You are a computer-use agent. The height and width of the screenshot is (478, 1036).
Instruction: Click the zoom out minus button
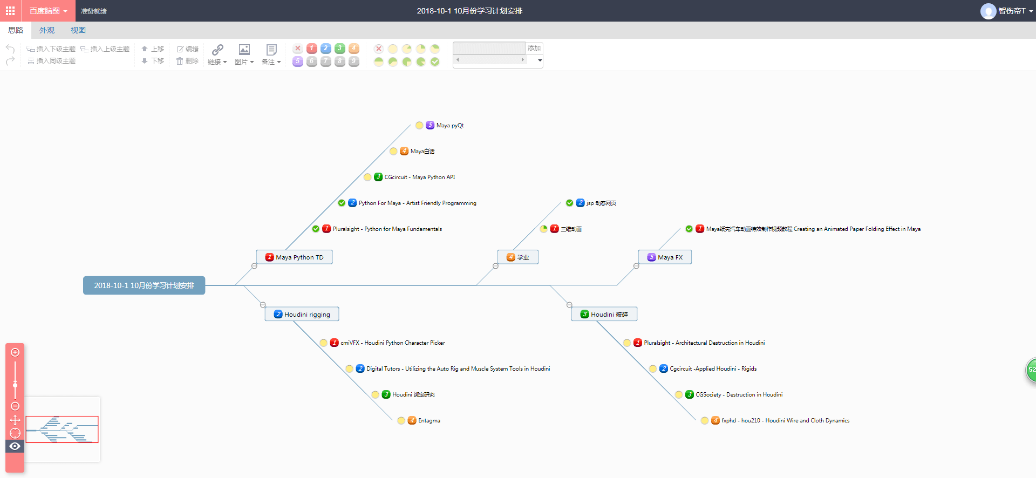15,406
